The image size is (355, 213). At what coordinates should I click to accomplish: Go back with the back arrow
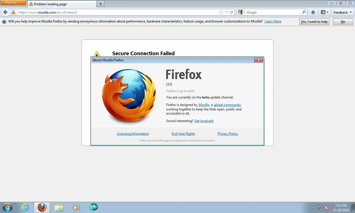pos(5,12)
